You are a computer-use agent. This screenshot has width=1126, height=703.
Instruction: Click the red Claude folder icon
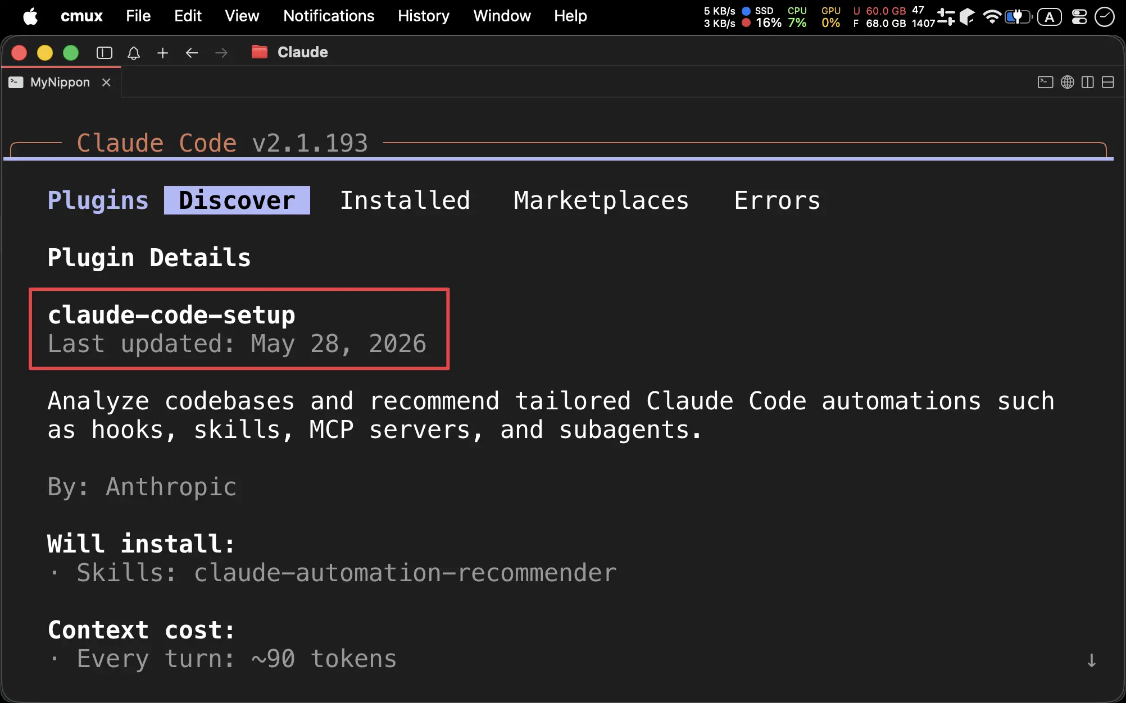coord(259,52)
